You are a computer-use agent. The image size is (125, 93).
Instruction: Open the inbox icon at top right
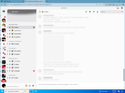pos(118,8)
